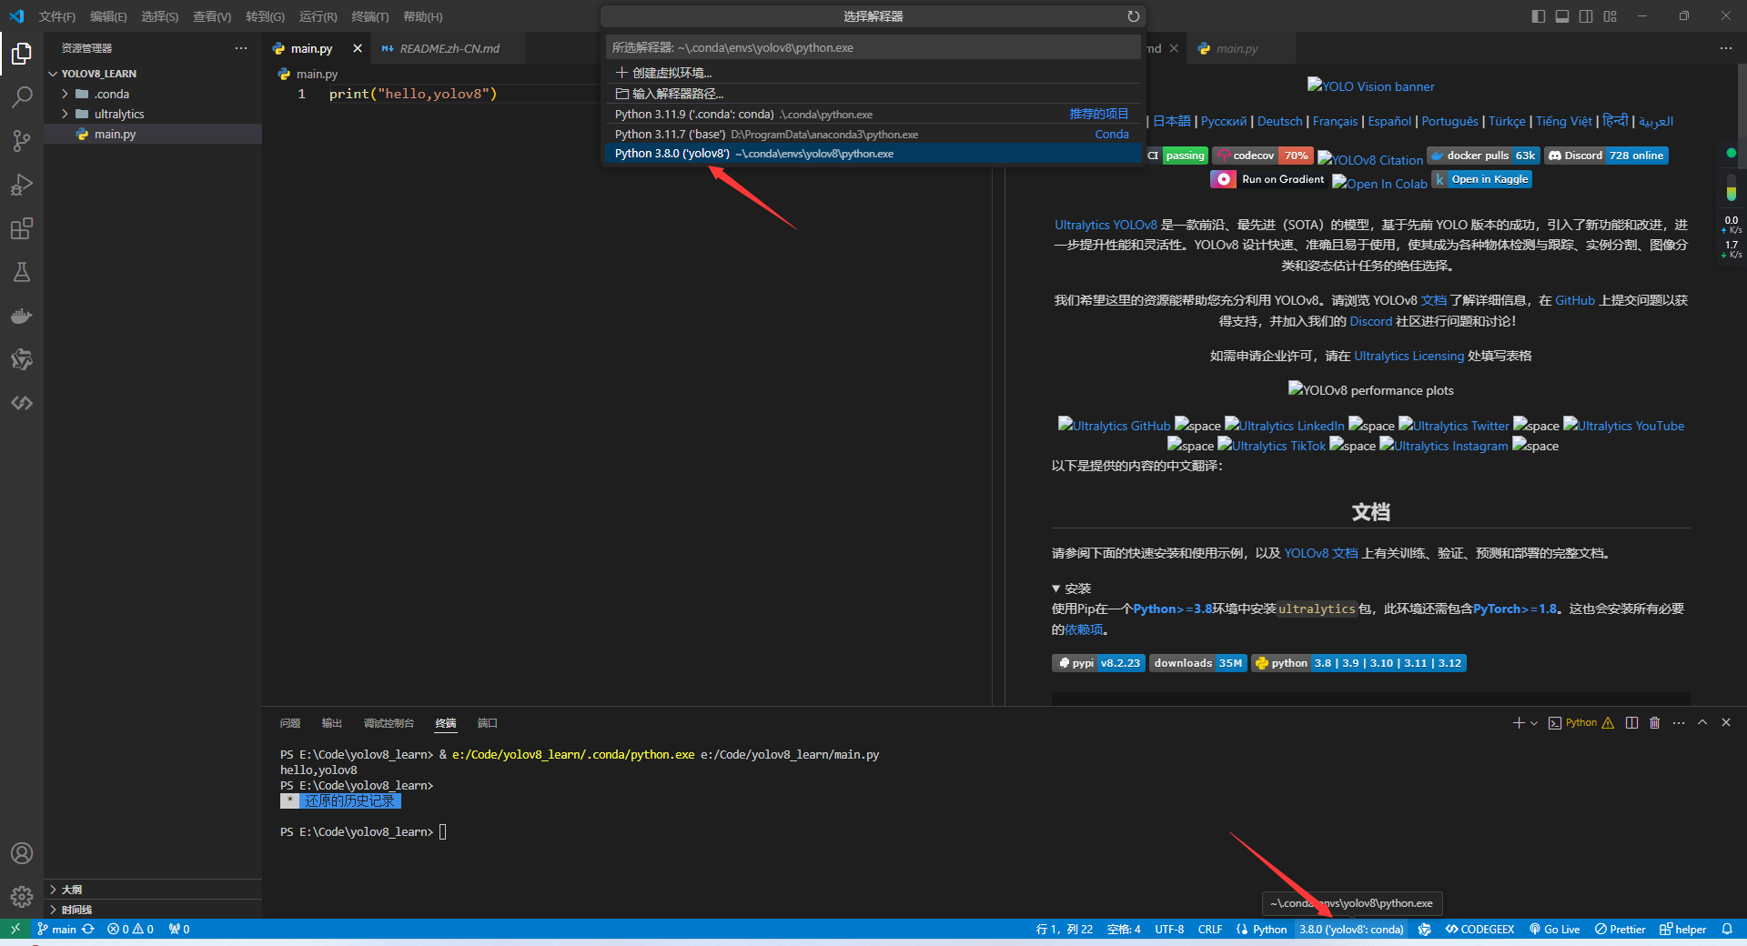Open the Source Control view
Screen dimensions: 1747x946
pyautogui.click(x=22, y=141)
